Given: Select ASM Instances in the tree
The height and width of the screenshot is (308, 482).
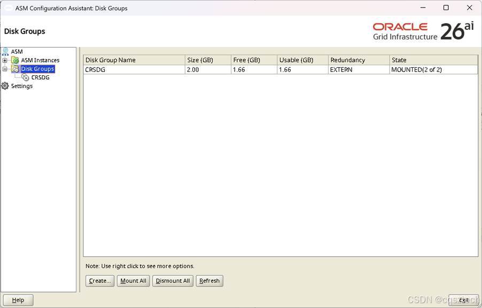Looking at the screenshot, I should click(x=40, y=60).
